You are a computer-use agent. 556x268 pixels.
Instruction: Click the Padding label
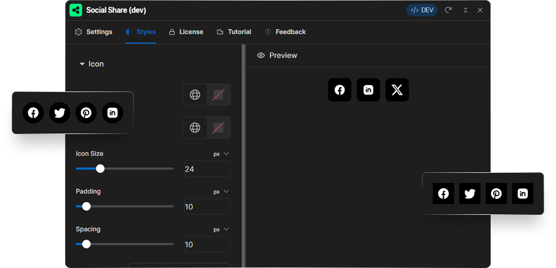point(88,191)
